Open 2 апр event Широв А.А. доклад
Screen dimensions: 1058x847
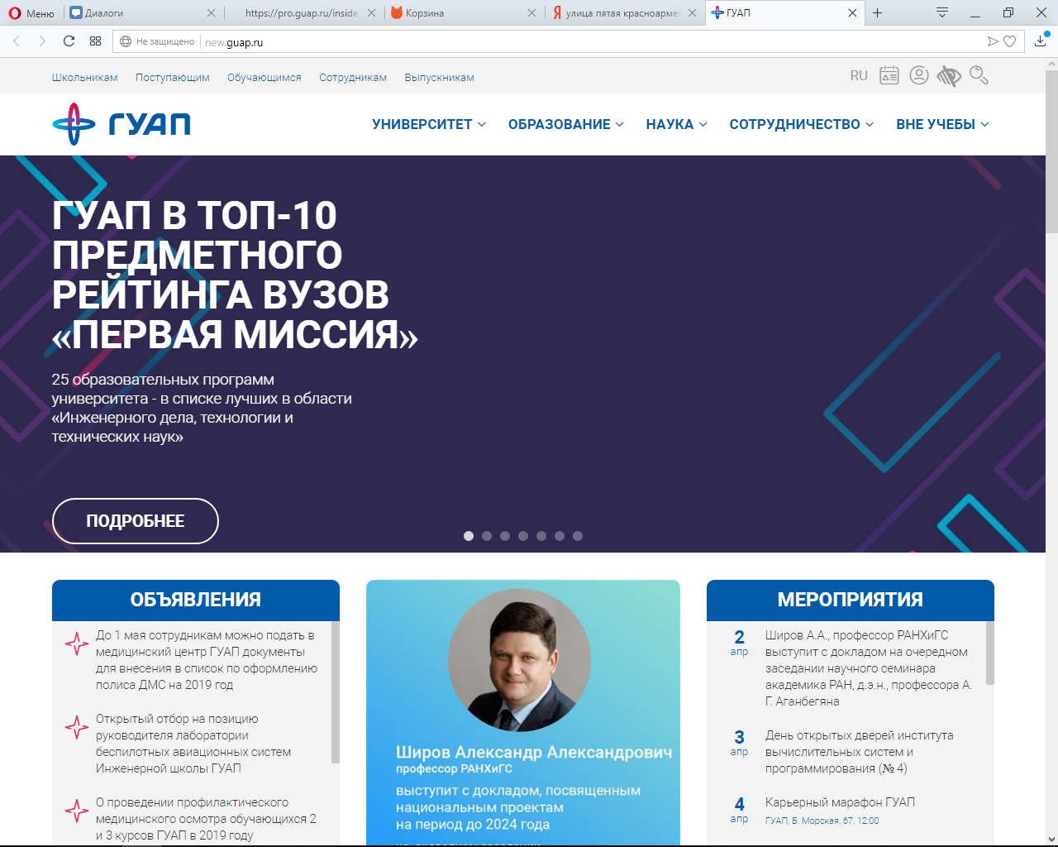point(869,668)
